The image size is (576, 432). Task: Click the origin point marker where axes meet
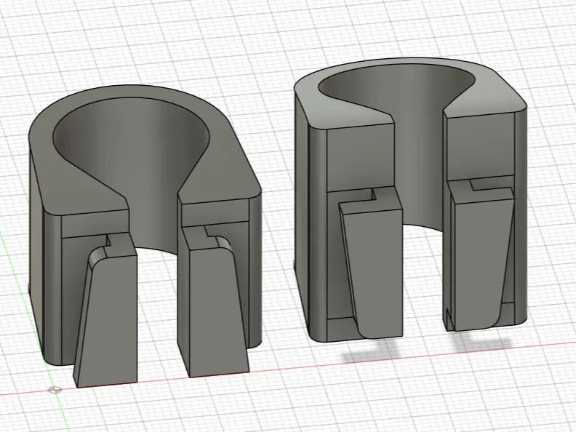[55, 389]
